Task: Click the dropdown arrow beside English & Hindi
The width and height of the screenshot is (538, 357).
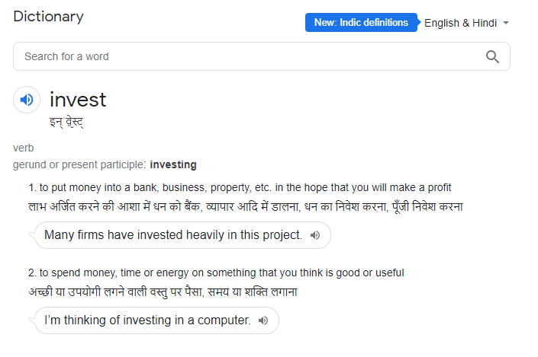Action: click(506, 23)
